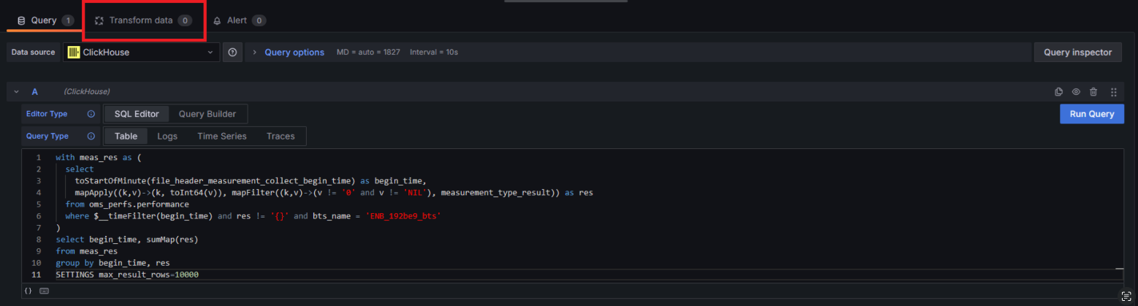Select the Time Series query type
Viewport: 1138px width, 306px height.
click(x=222, y=136)
